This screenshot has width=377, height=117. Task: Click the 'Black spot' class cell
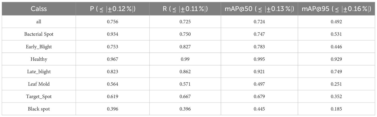coord(39,109)
